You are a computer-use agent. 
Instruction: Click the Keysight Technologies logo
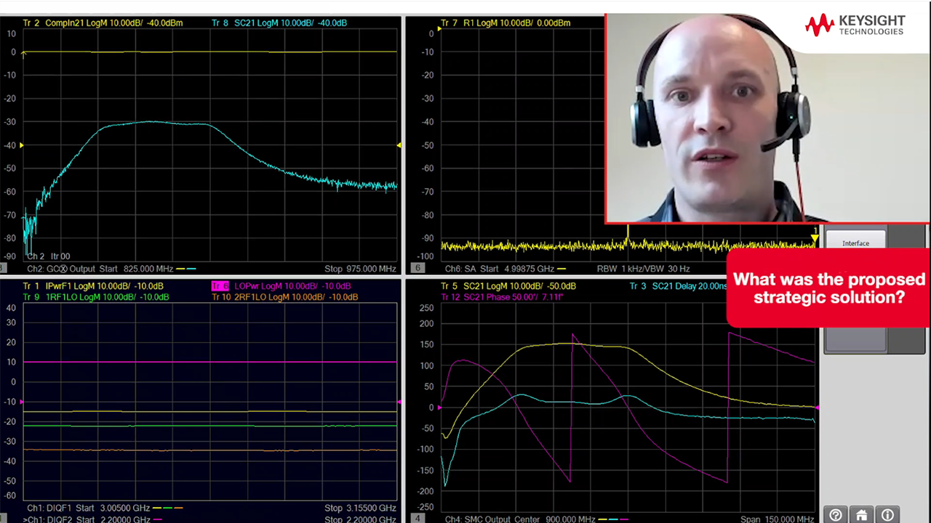click(x=855, y=25)
